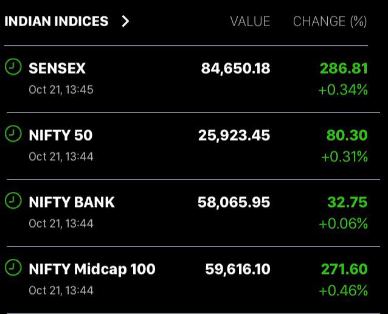388x314 pixels.
Task: Expand the Indian Indices chevron arrow
Action: tap(125, 21)
